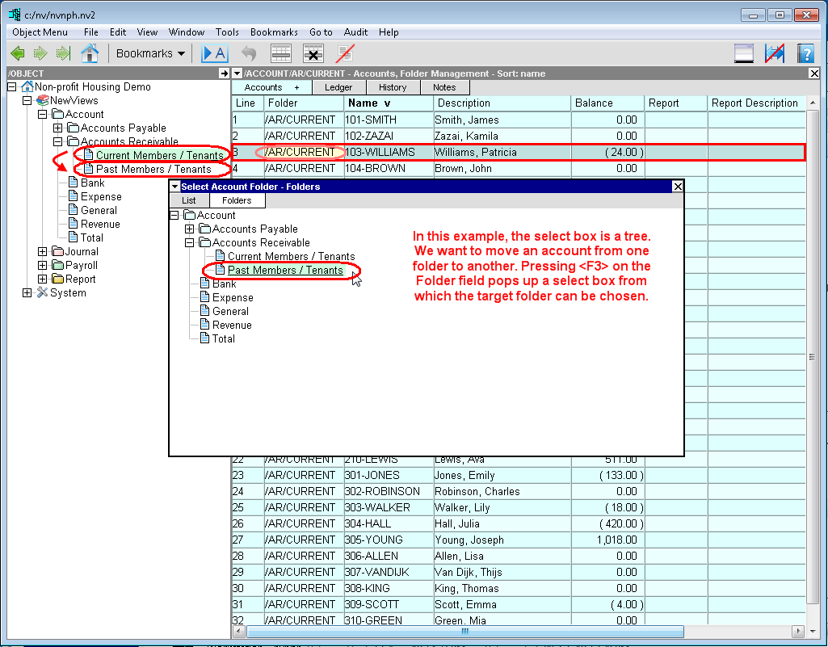Click the green back arrow icon
828x647 pixels.
tap(18, 53)
